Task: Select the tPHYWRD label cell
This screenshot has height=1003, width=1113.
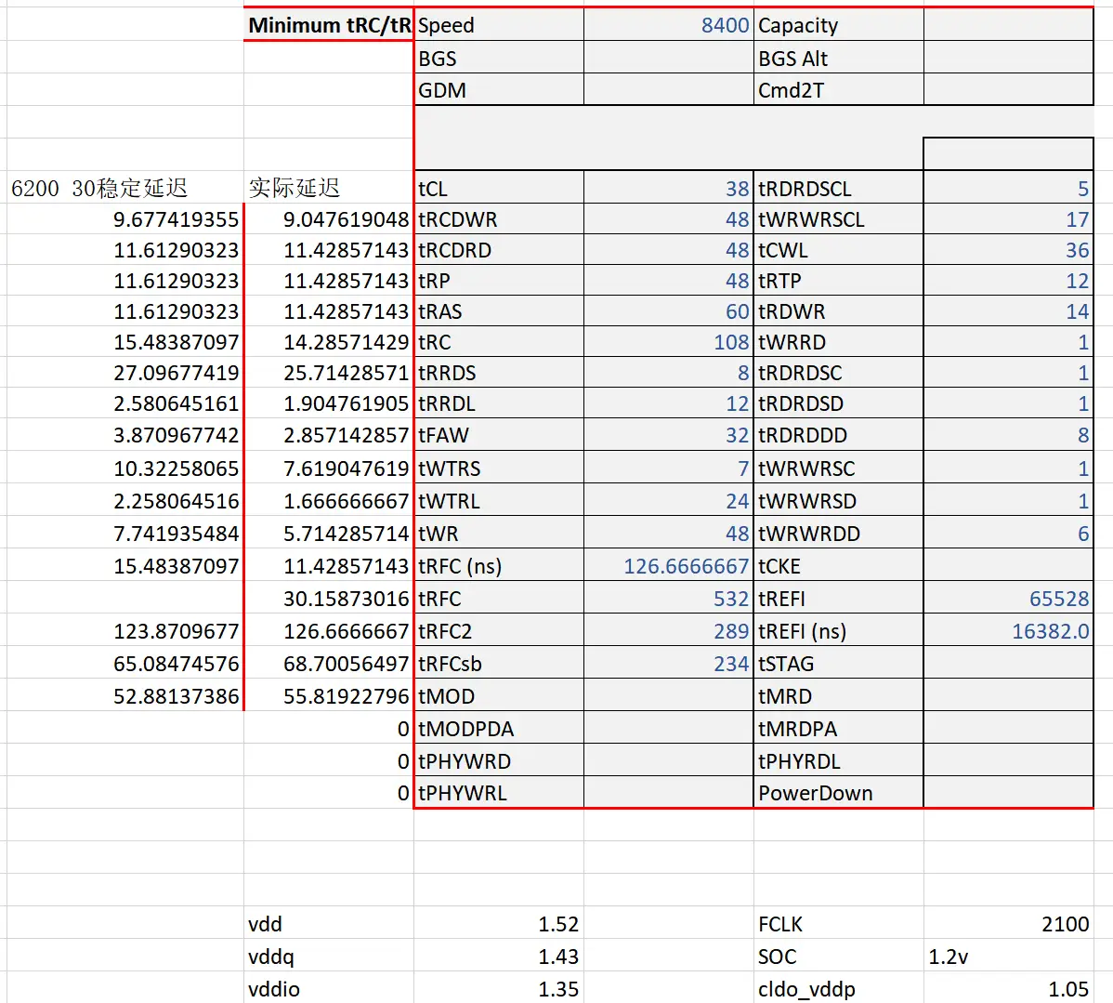Action: point(499,760)
